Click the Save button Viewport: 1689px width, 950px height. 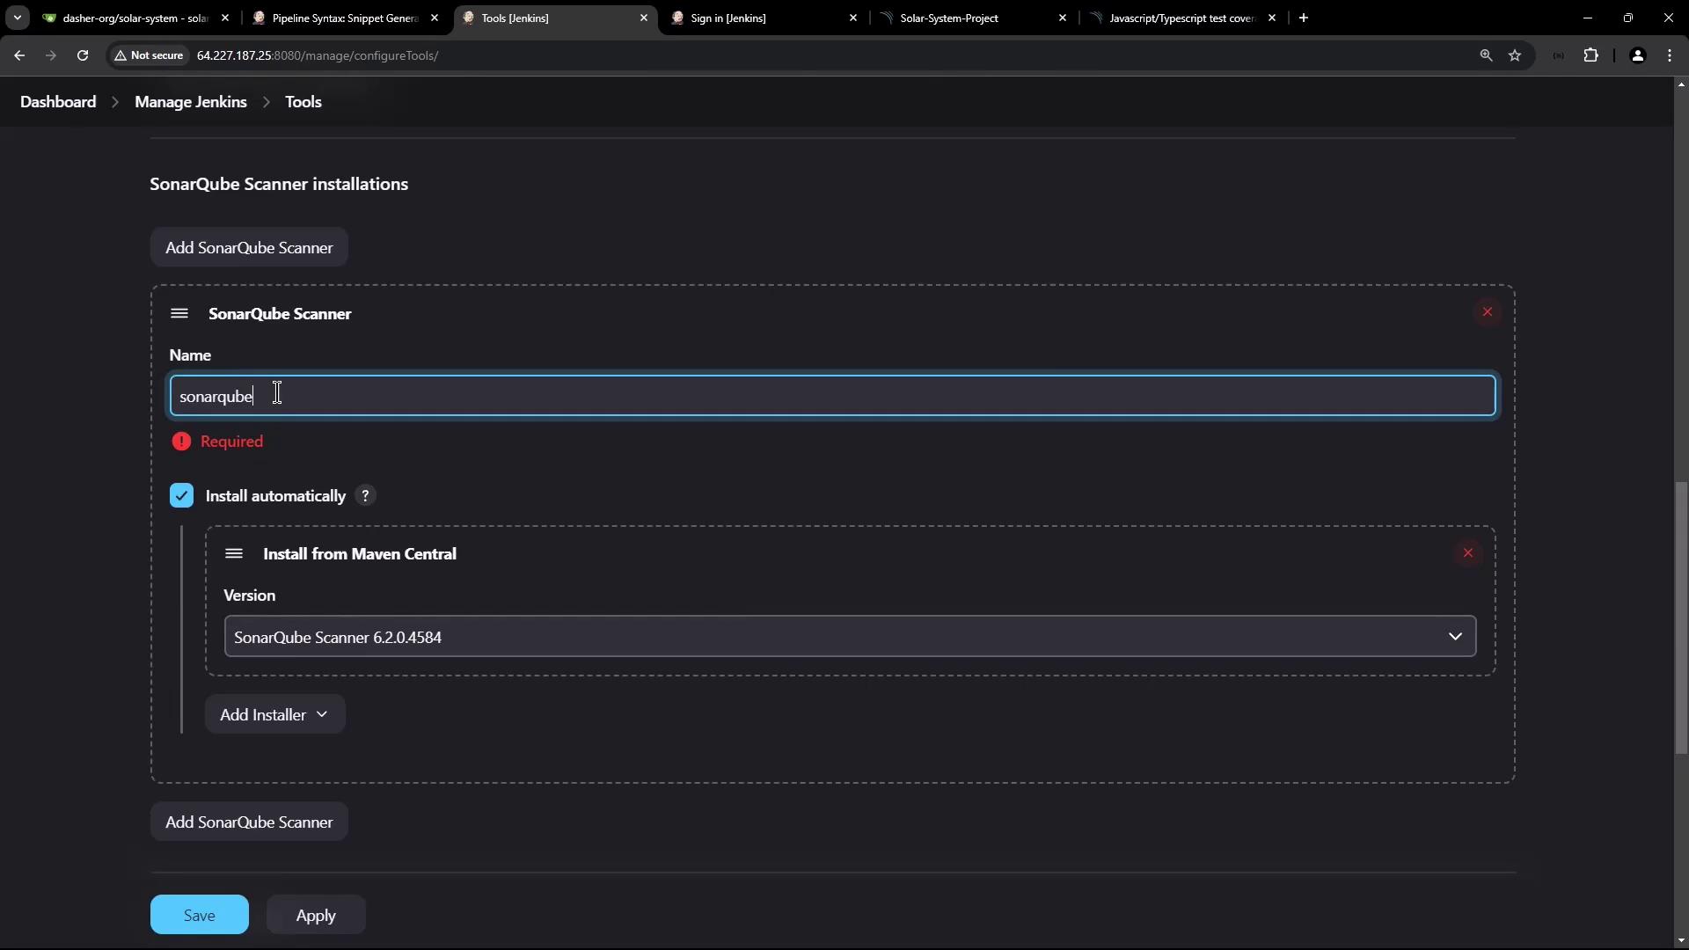point(199,915)
